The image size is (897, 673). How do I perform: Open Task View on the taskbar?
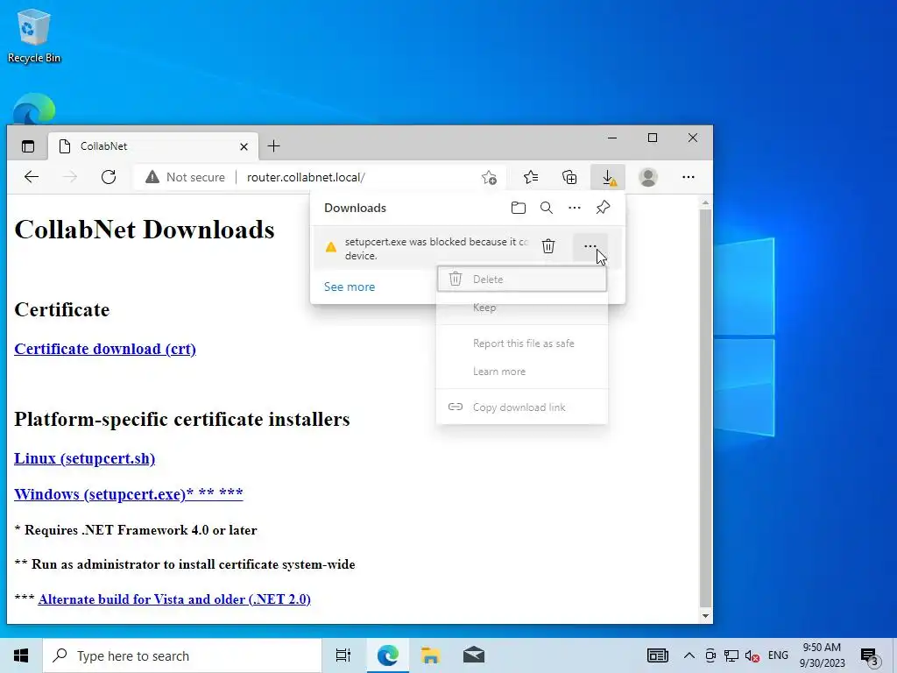tap(343, 655)
